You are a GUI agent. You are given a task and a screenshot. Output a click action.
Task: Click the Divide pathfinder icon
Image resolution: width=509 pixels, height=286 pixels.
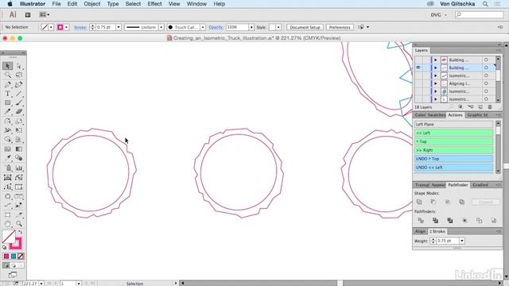tap(421, 221)
